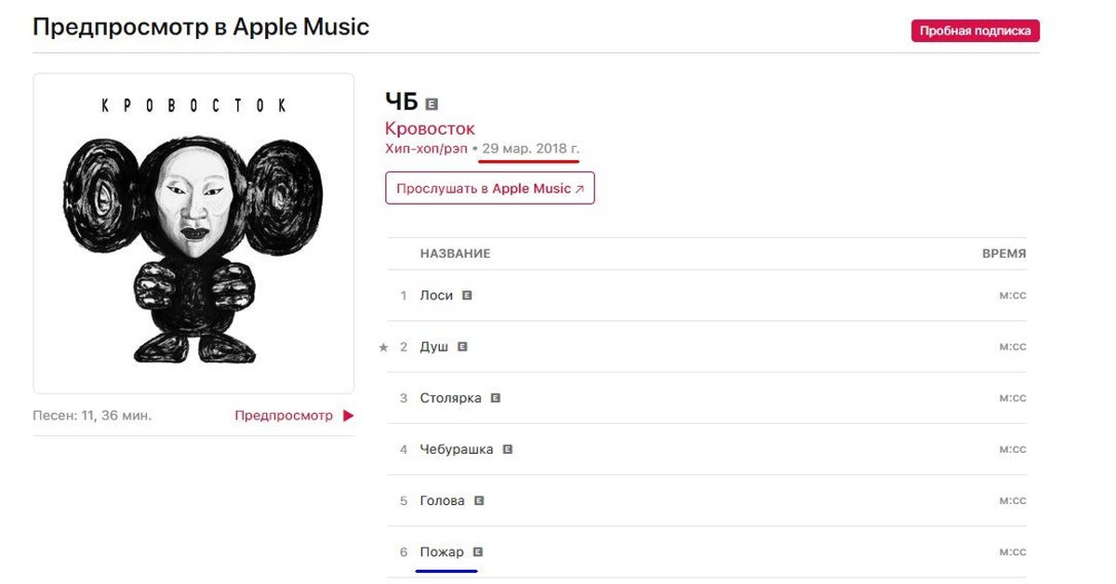Open the Кровосток artist link
The image size is (1116, 584).
[430, 129]
